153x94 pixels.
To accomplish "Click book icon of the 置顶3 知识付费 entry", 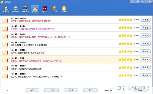I will pyautogui.click(x=5, y=36).
